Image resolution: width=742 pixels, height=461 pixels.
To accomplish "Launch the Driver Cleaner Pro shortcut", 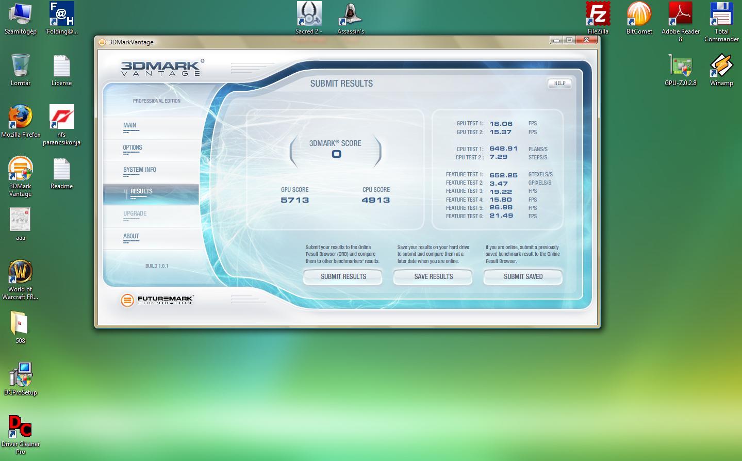I will 21,426.
